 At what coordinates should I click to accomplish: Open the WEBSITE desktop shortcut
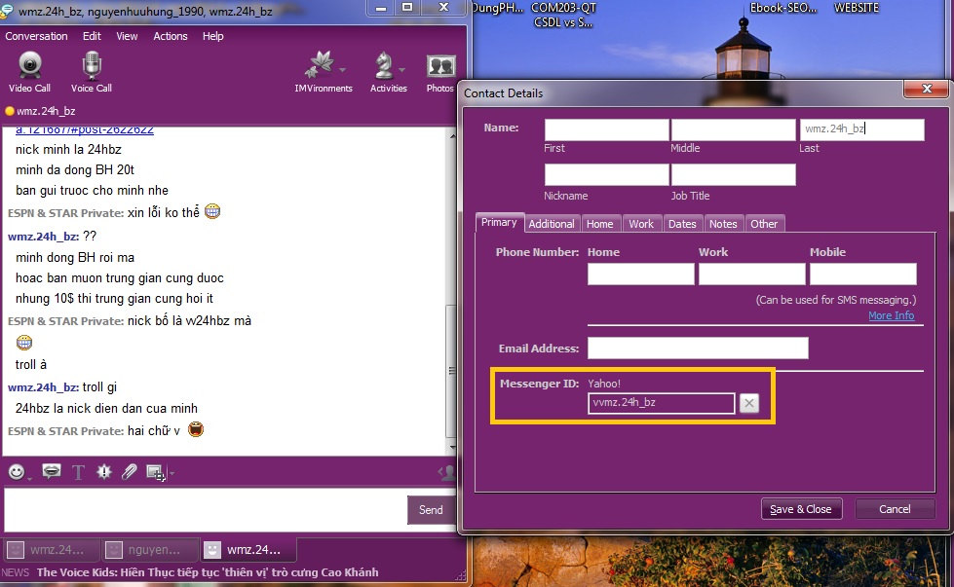pyautogui.click(x=856, y=9)
